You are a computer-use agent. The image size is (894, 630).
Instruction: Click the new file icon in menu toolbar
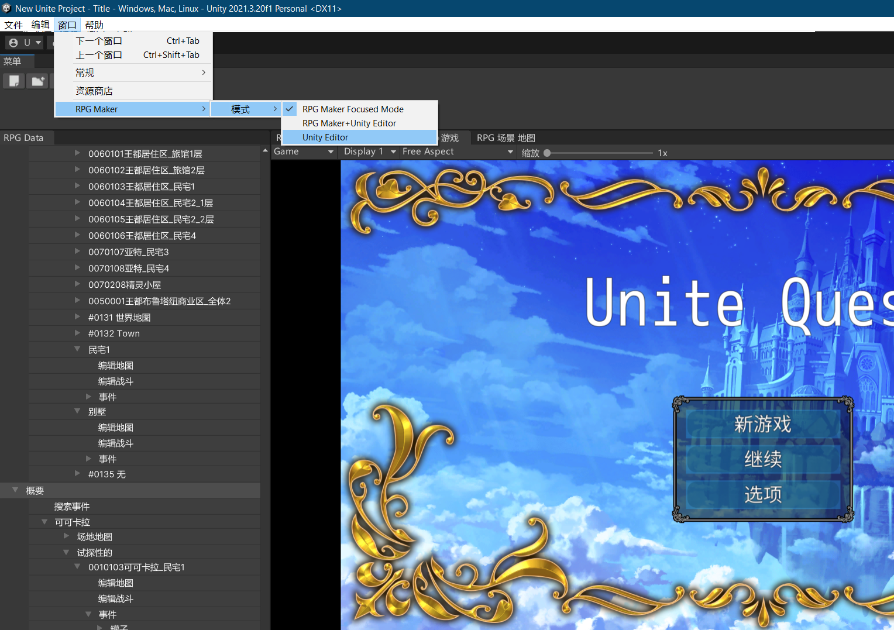tap(14, 81)
